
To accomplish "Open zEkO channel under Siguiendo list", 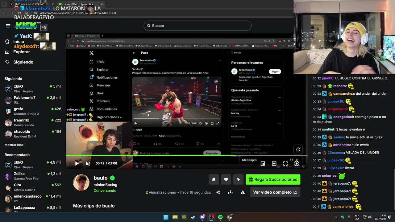I will (x=33, y=89).
